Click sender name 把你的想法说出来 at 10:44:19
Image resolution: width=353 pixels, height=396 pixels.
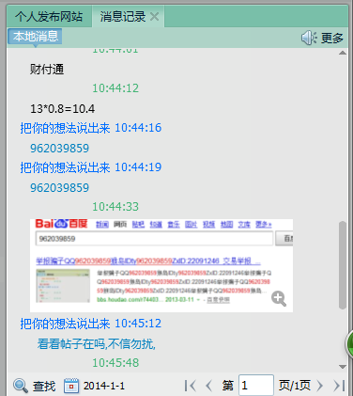65,167
